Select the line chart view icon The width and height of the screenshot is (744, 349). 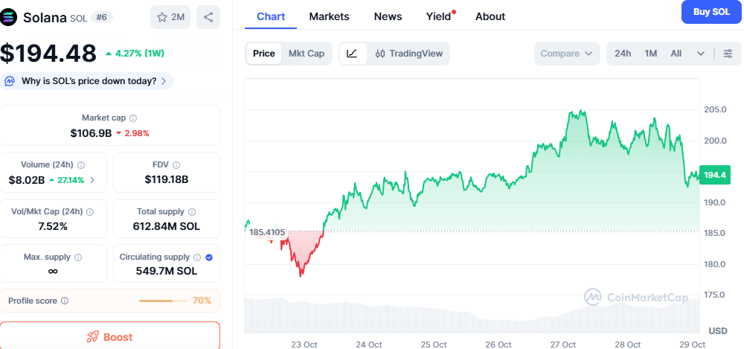pos(353,54)
